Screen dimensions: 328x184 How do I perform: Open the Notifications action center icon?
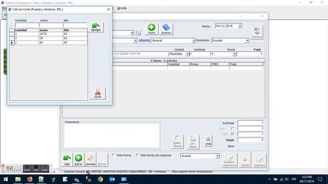point(320,179)
